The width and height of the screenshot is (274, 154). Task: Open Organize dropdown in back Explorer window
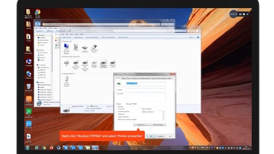[x=40, y=31]
